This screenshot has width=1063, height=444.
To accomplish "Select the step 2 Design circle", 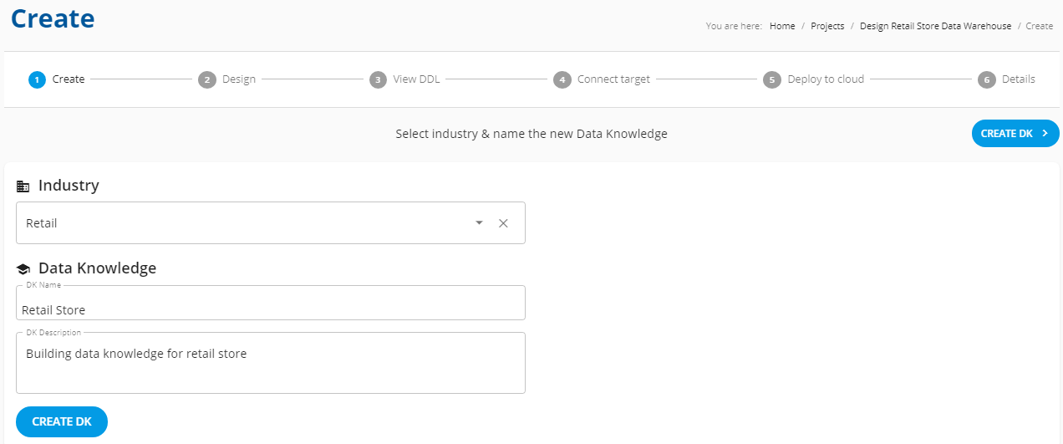I will coord(206,79).
